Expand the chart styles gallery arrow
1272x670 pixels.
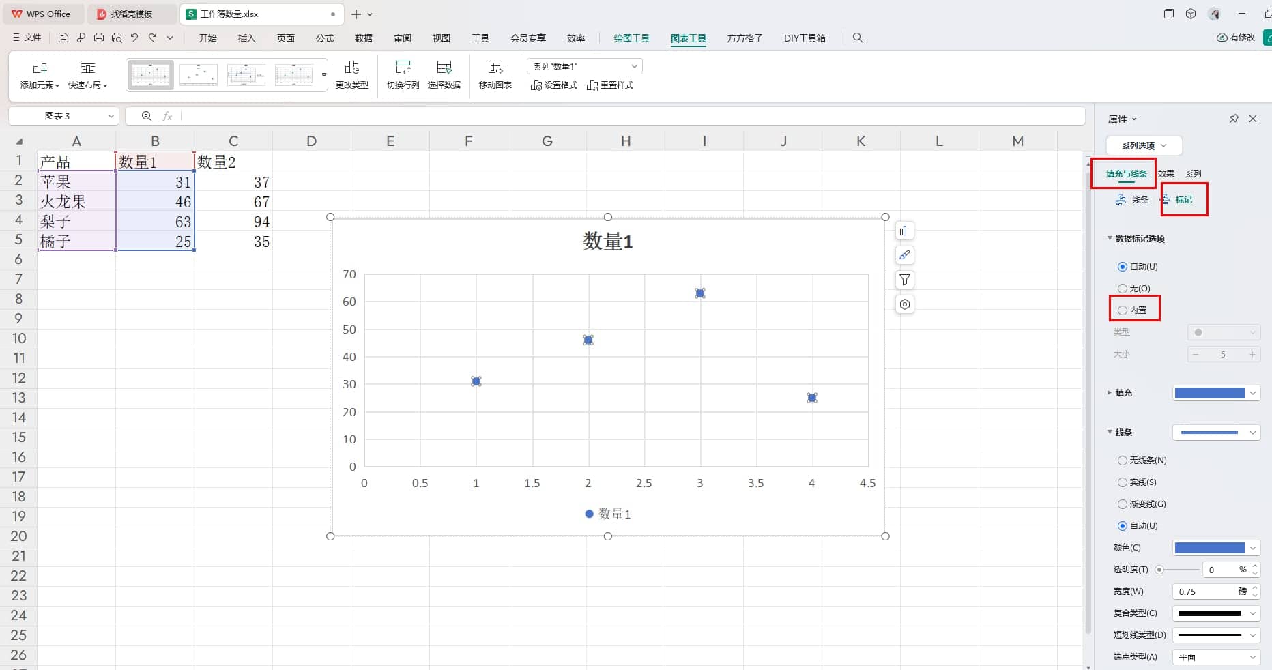[x=324, y=75]
